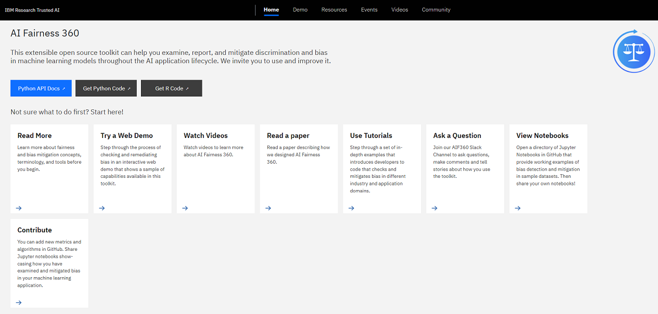Click the IBM Research Trusted AI link
658x314 pixels.
pos(32,10)
